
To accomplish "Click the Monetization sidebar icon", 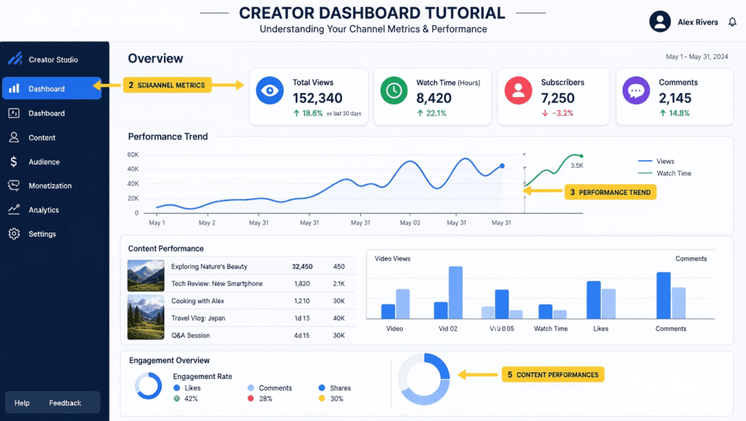I will pos(14,186).
